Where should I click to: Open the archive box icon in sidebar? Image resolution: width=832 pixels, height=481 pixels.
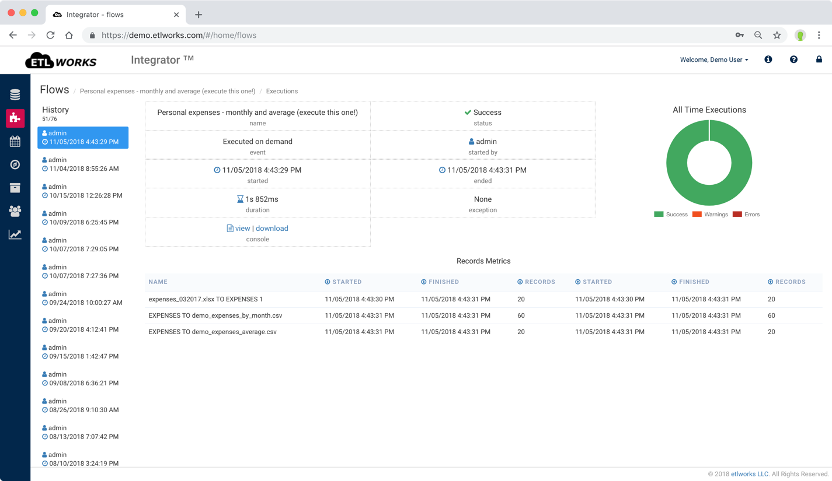[15, 188]
